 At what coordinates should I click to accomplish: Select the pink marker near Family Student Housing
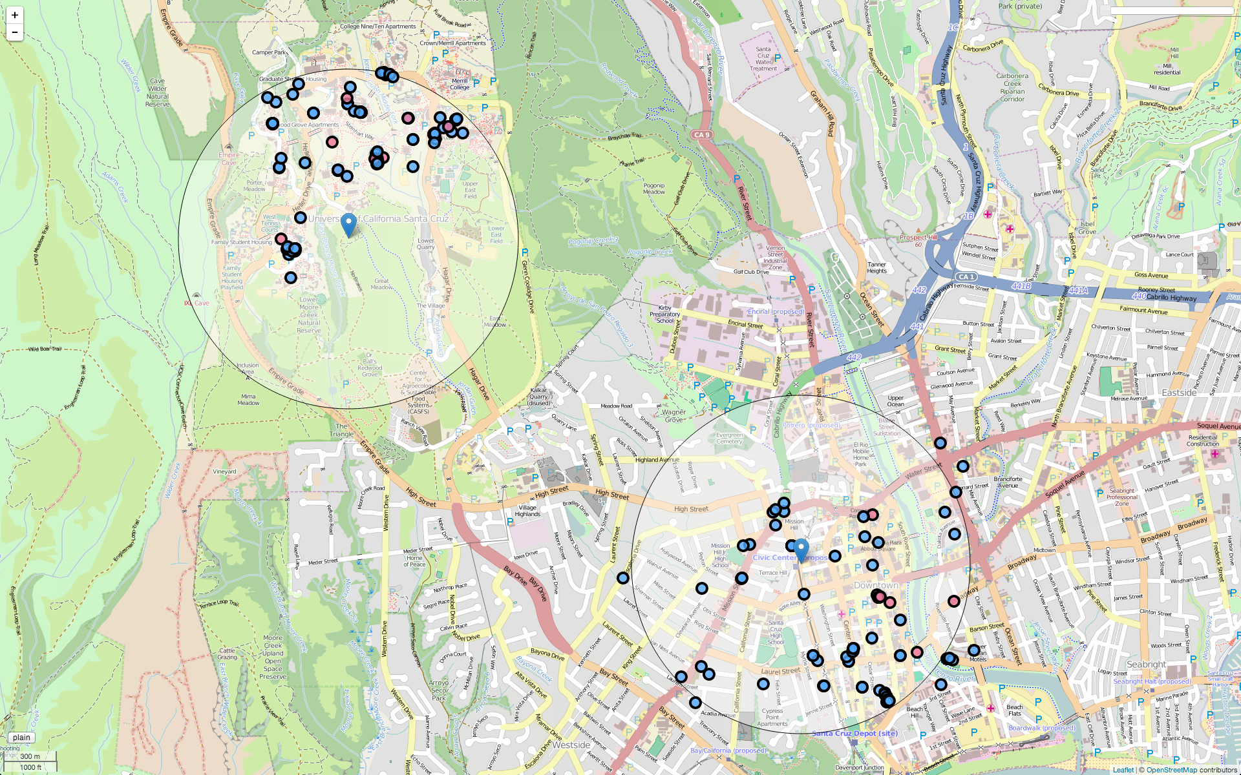point(279,239)
